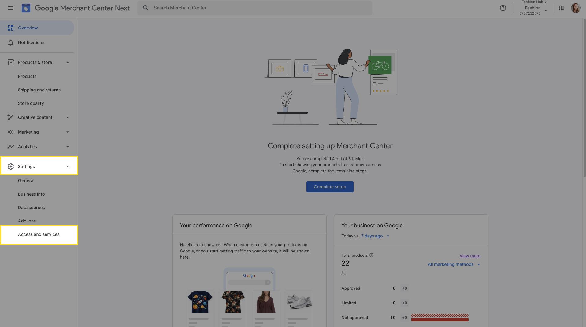Screen dimensions: 586x327
Task: Select Access and services in sidebar
Action: [39, 234]
